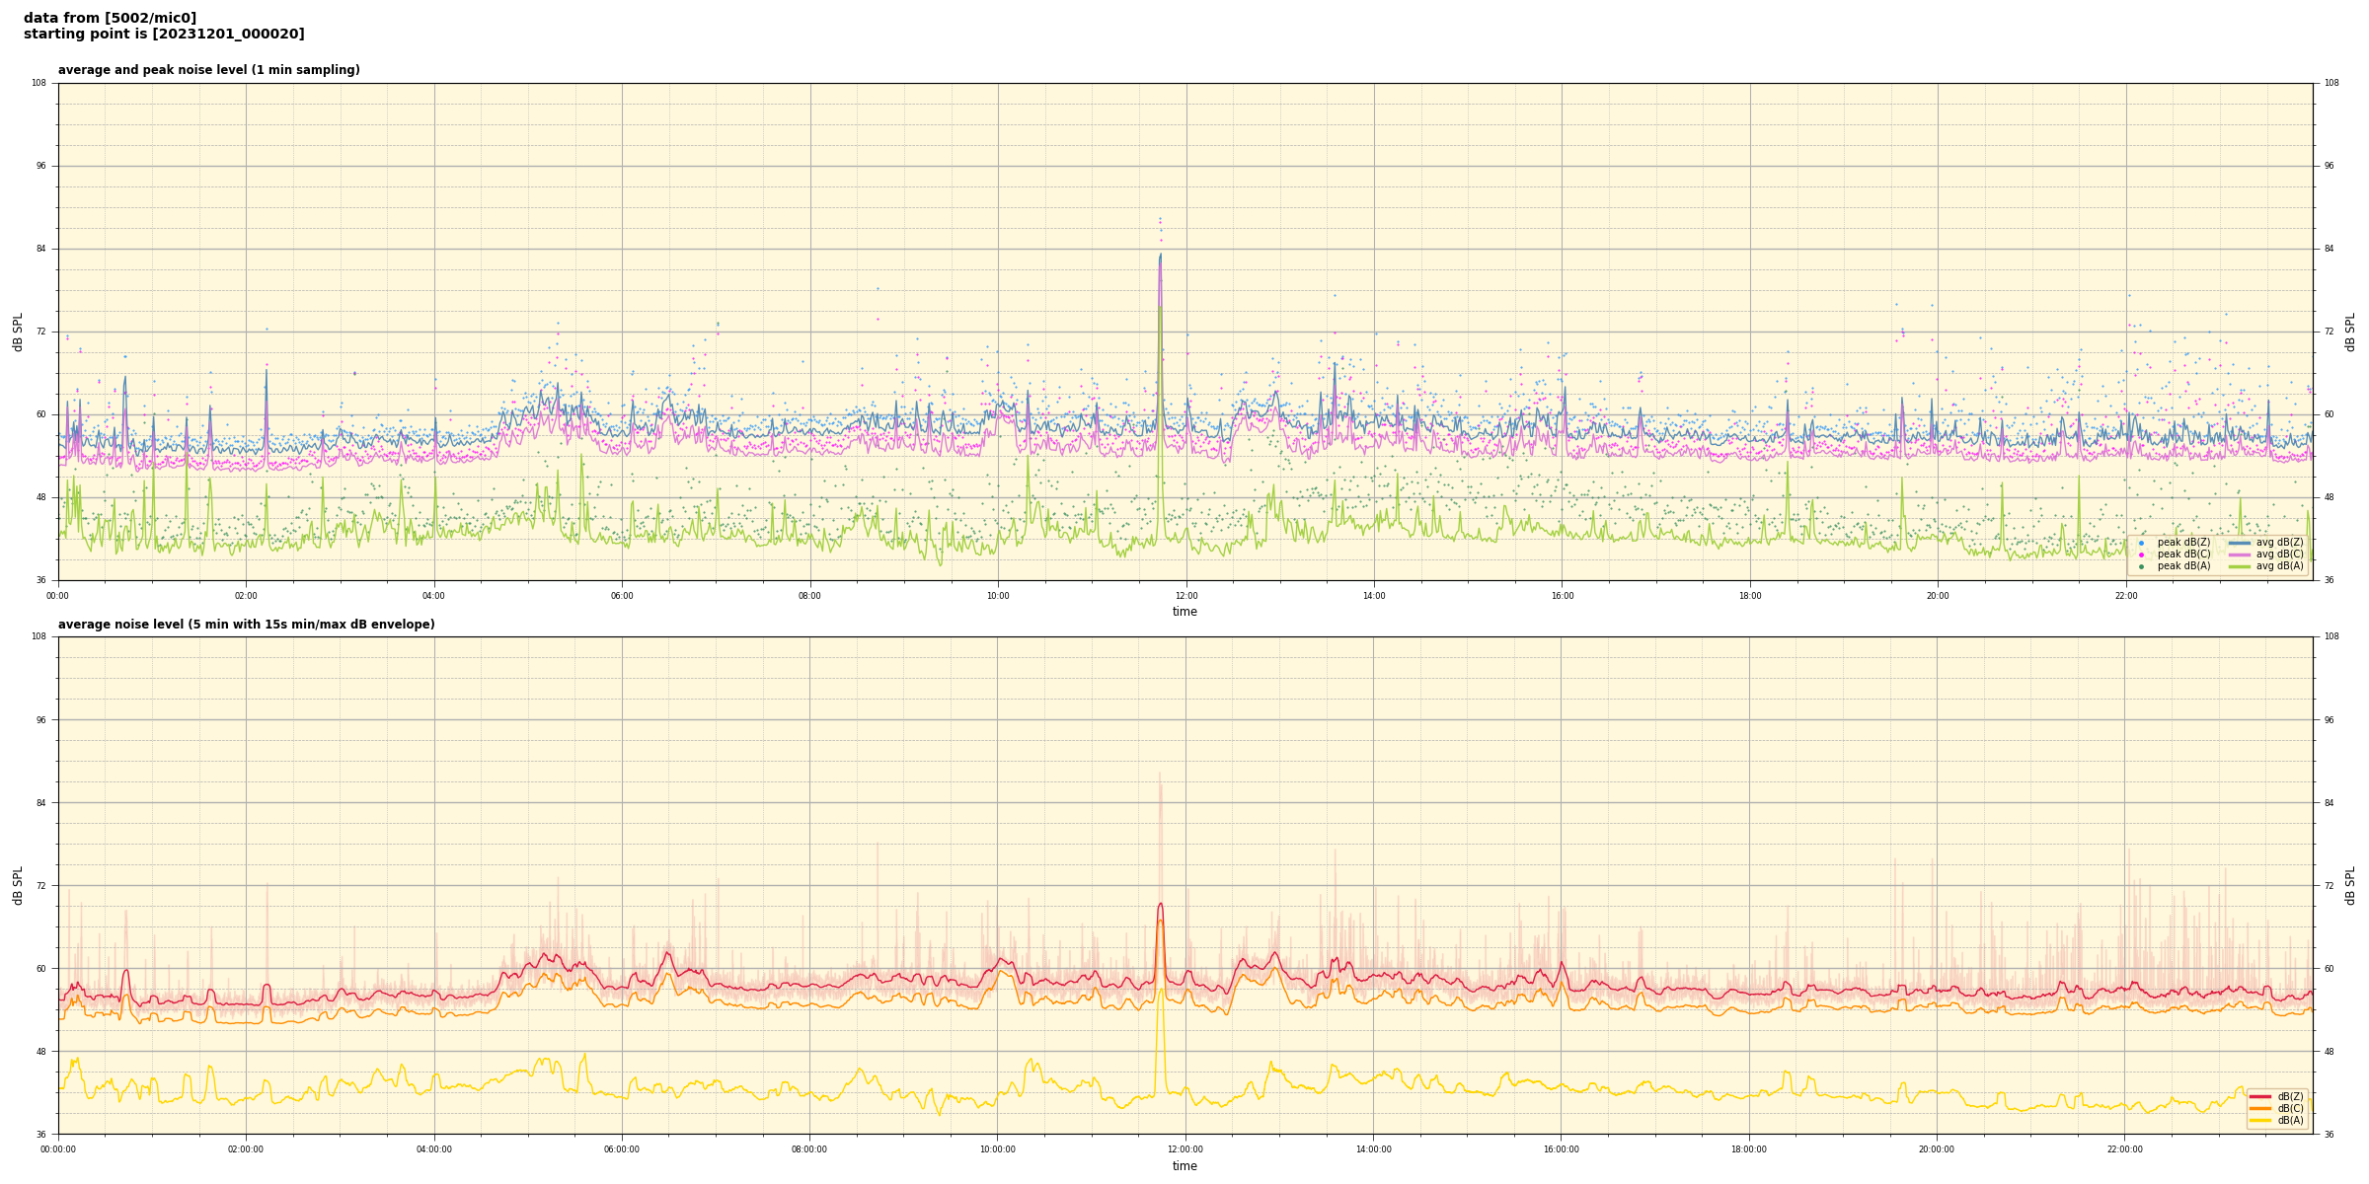
Task: Select avg dB(Z) legend line sample
Action: [x=2240, y=543]
